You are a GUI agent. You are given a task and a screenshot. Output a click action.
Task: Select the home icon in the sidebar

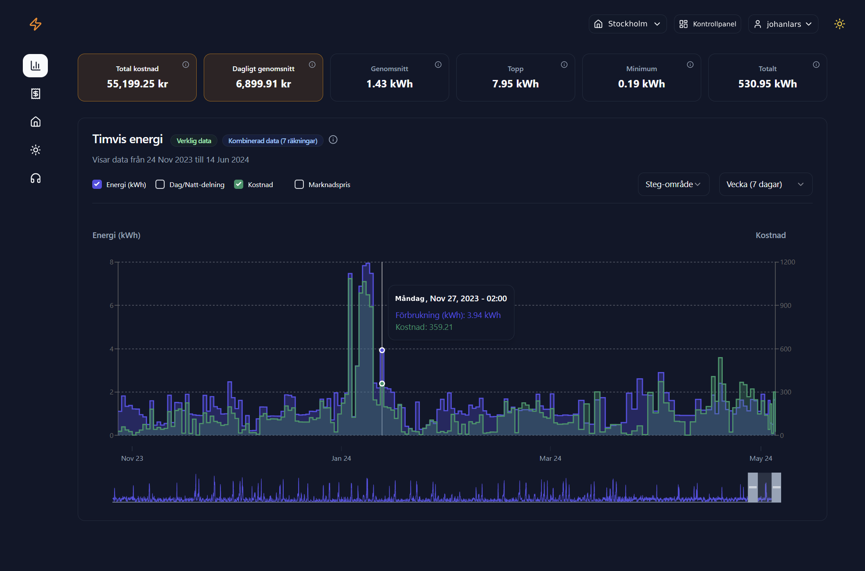click(x=35, y=122)
